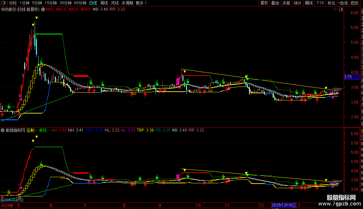The image size is (363, 209).
Task: Click the MA5 indicator label
Action: (51, 9)
